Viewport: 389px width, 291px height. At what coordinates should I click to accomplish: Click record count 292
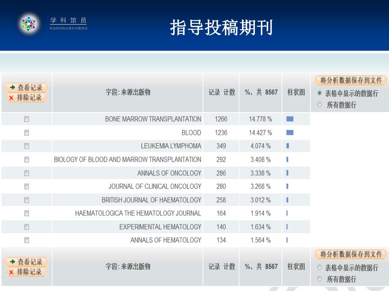(221, 160)
